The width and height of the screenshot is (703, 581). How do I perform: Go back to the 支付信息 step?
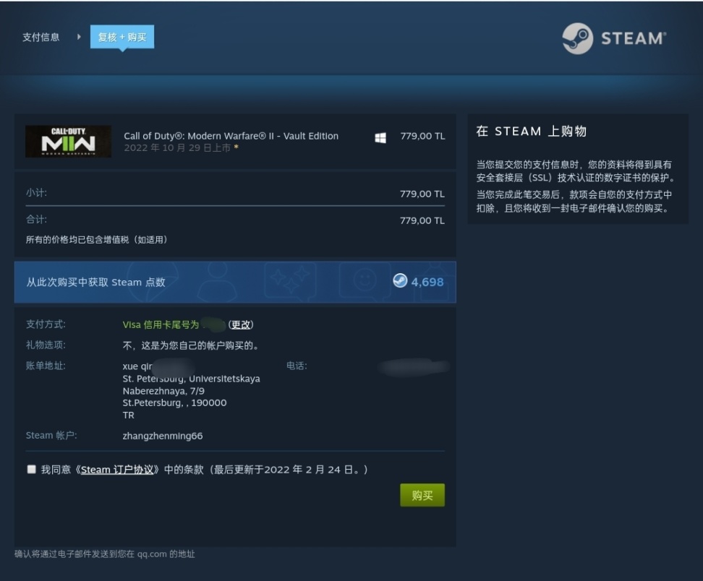click(41, 37)
